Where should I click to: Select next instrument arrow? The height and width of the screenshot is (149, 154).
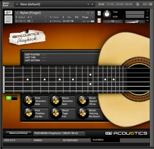point(92,13)
